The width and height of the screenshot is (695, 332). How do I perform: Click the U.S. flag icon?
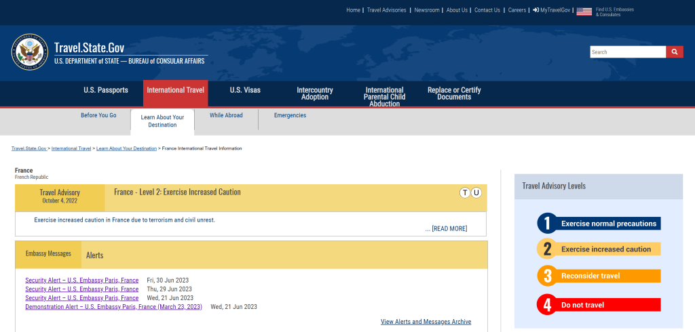584,12
